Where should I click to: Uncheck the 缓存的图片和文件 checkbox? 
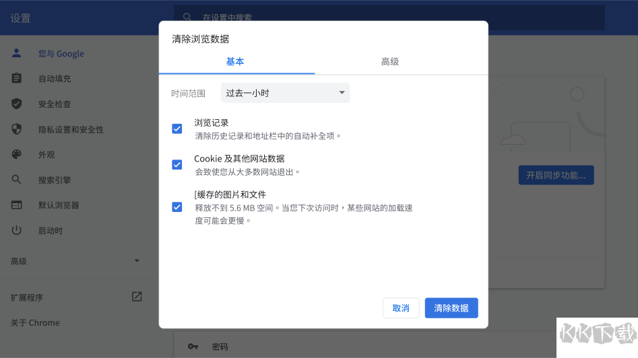click(177, 207)
